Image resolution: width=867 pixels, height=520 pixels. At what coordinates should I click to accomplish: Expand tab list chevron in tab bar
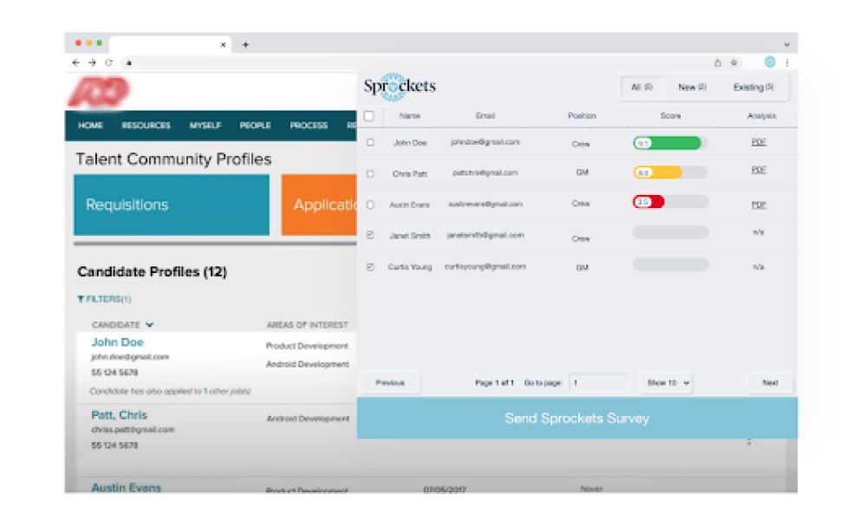pyautogui.click(x=786, y=45)
